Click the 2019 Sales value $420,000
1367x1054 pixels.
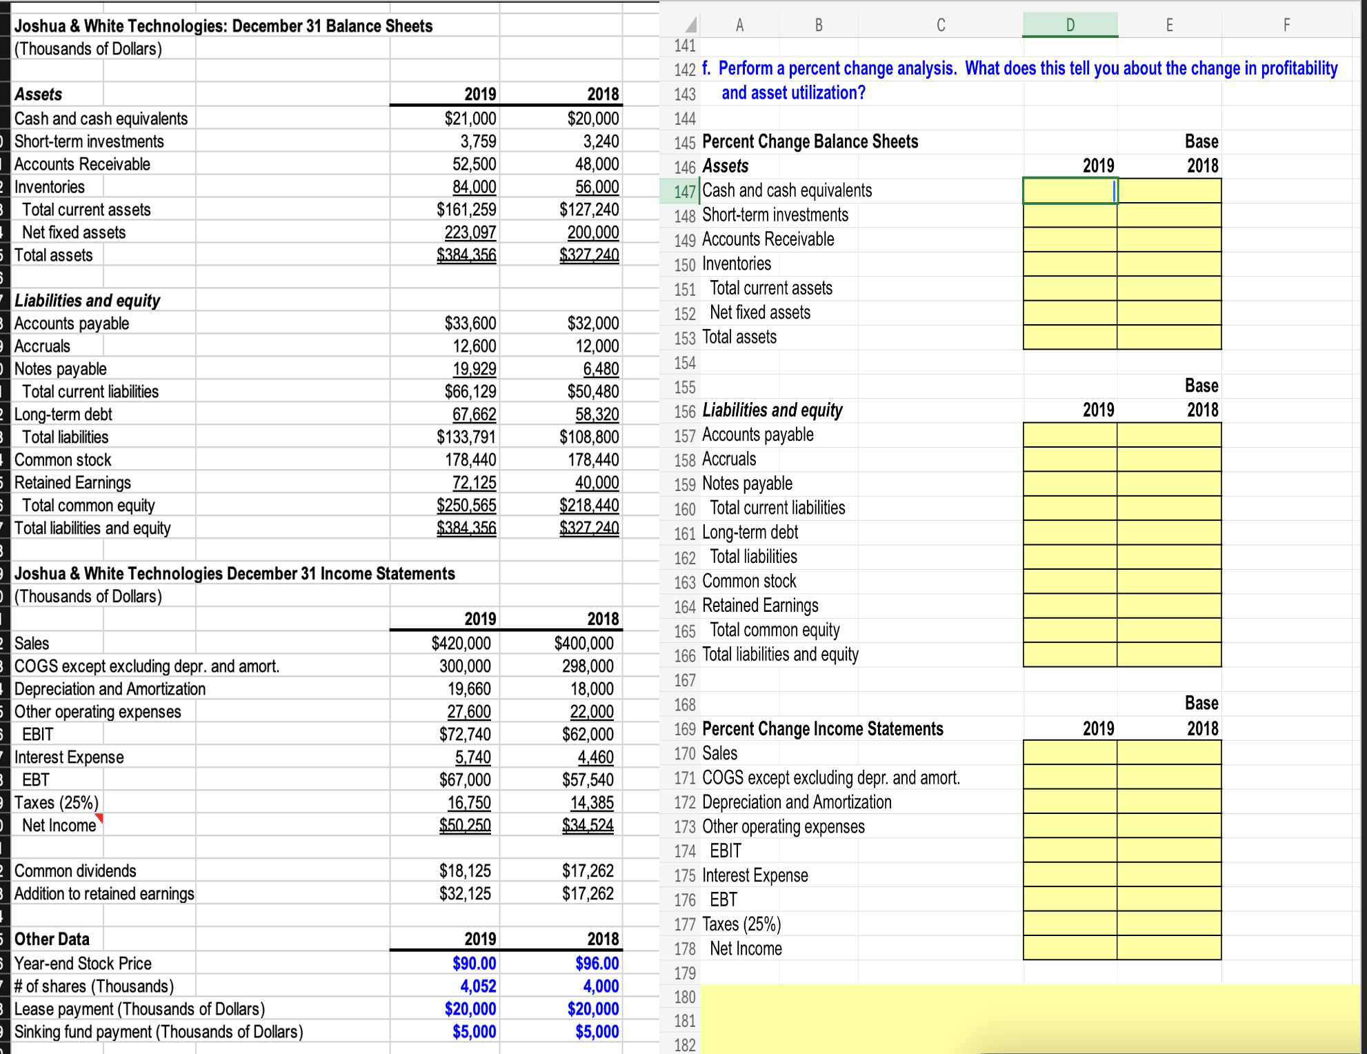pyautogui.click(x=461, y=643)
